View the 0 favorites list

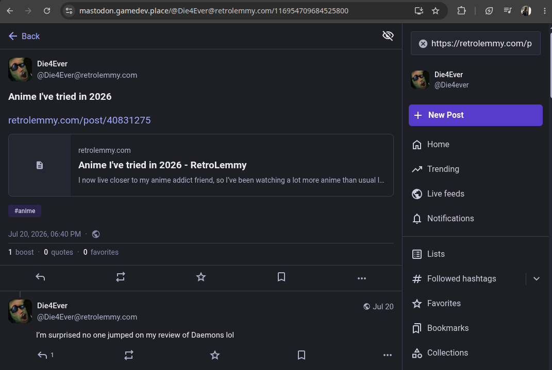101,252
